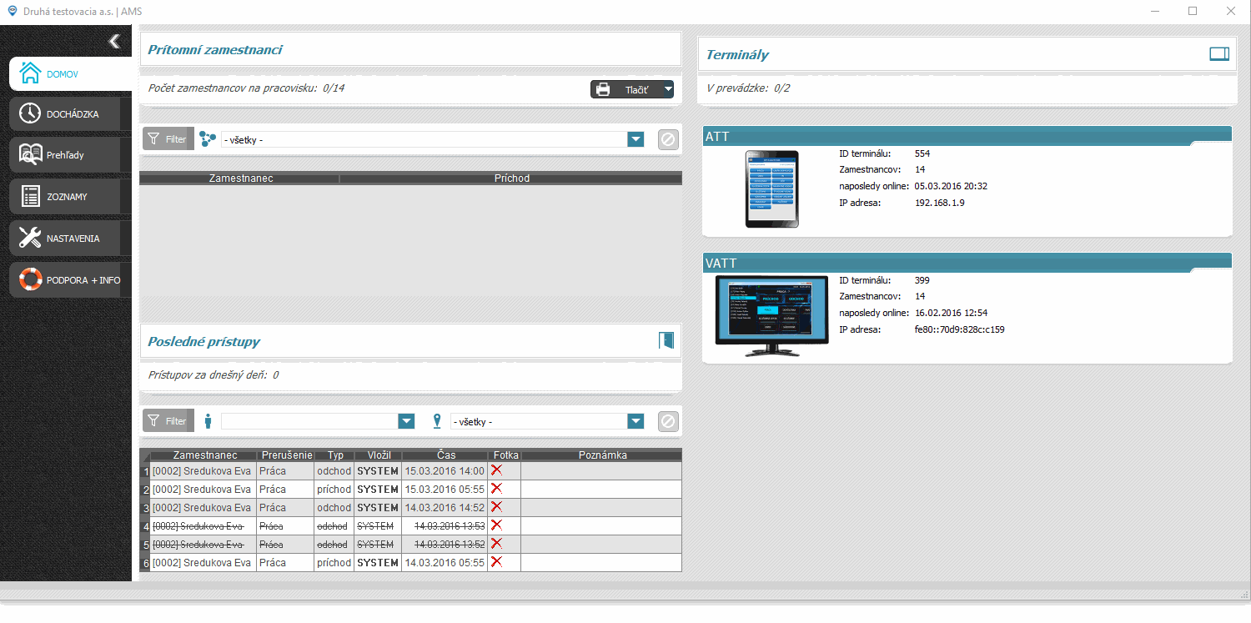Click the AMS app icon in title bar
This screenshot has width=1251, height=623.
pyautogui.click(x=12, y=11)
